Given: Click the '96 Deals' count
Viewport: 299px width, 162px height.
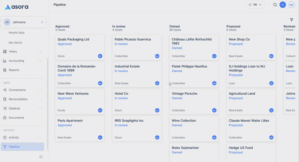Looking at the screenshot, I should 175,30.
